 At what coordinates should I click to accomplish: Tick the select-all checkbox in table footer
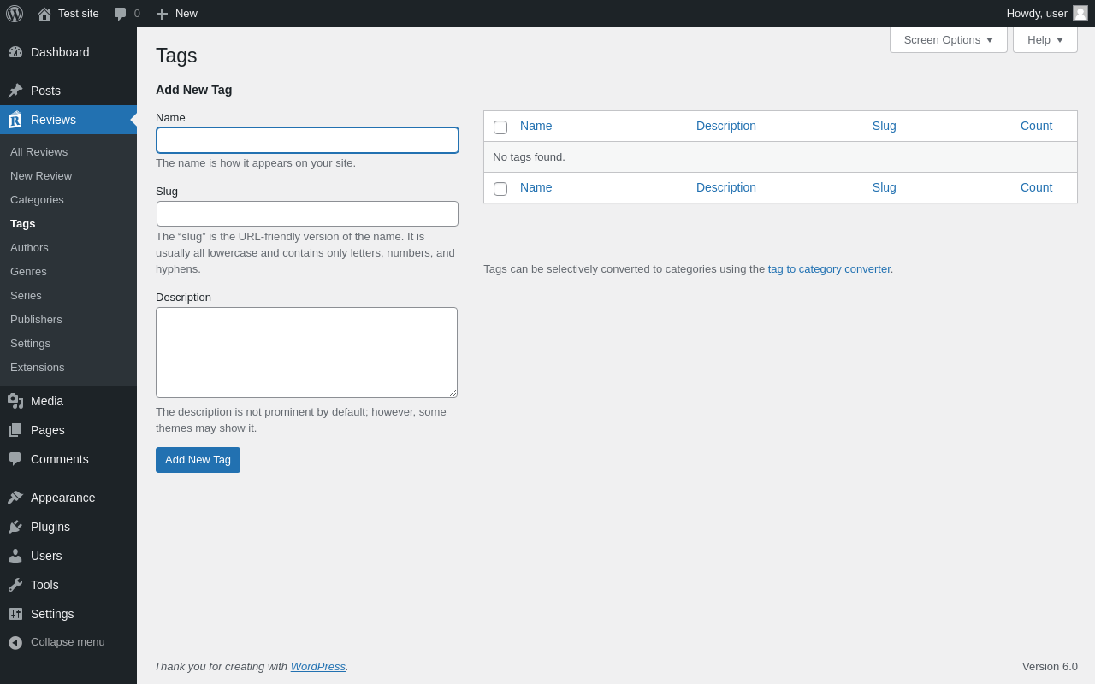click(x=500, y=189)
